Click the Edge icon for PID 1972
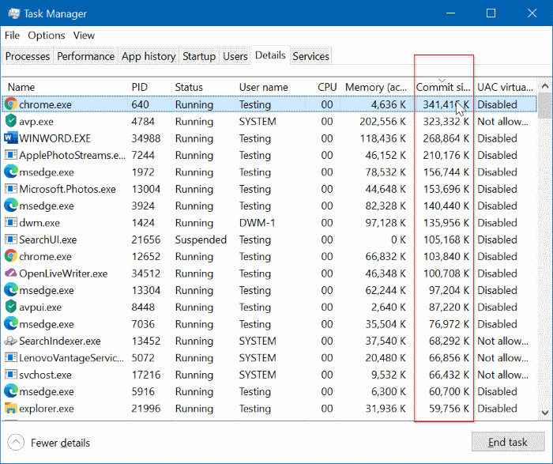 11,172
